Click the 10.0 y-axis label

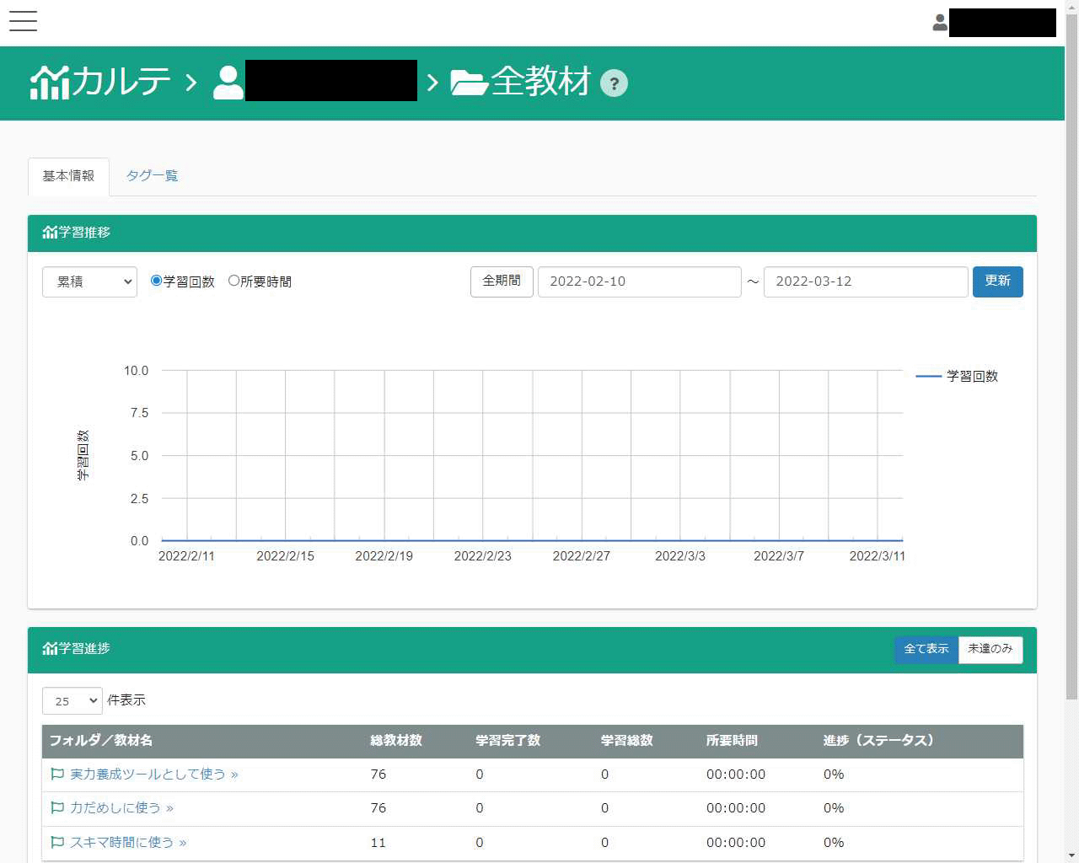coord(136,371)
